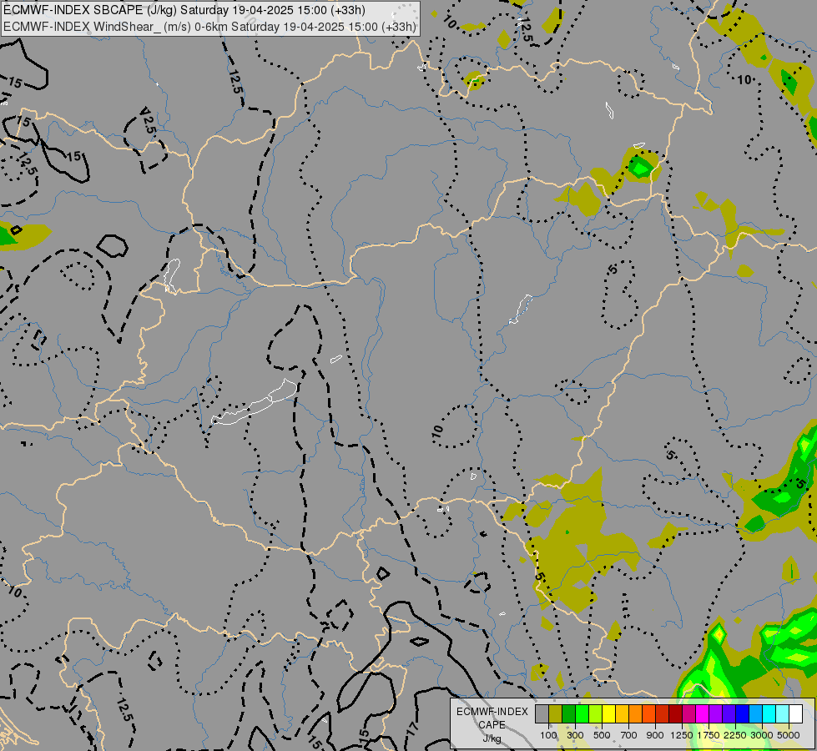This screenshot has width=817, height=751.
Task: Click the pure yellow swatch right of the 500 tick
Action: coord(609,714)
